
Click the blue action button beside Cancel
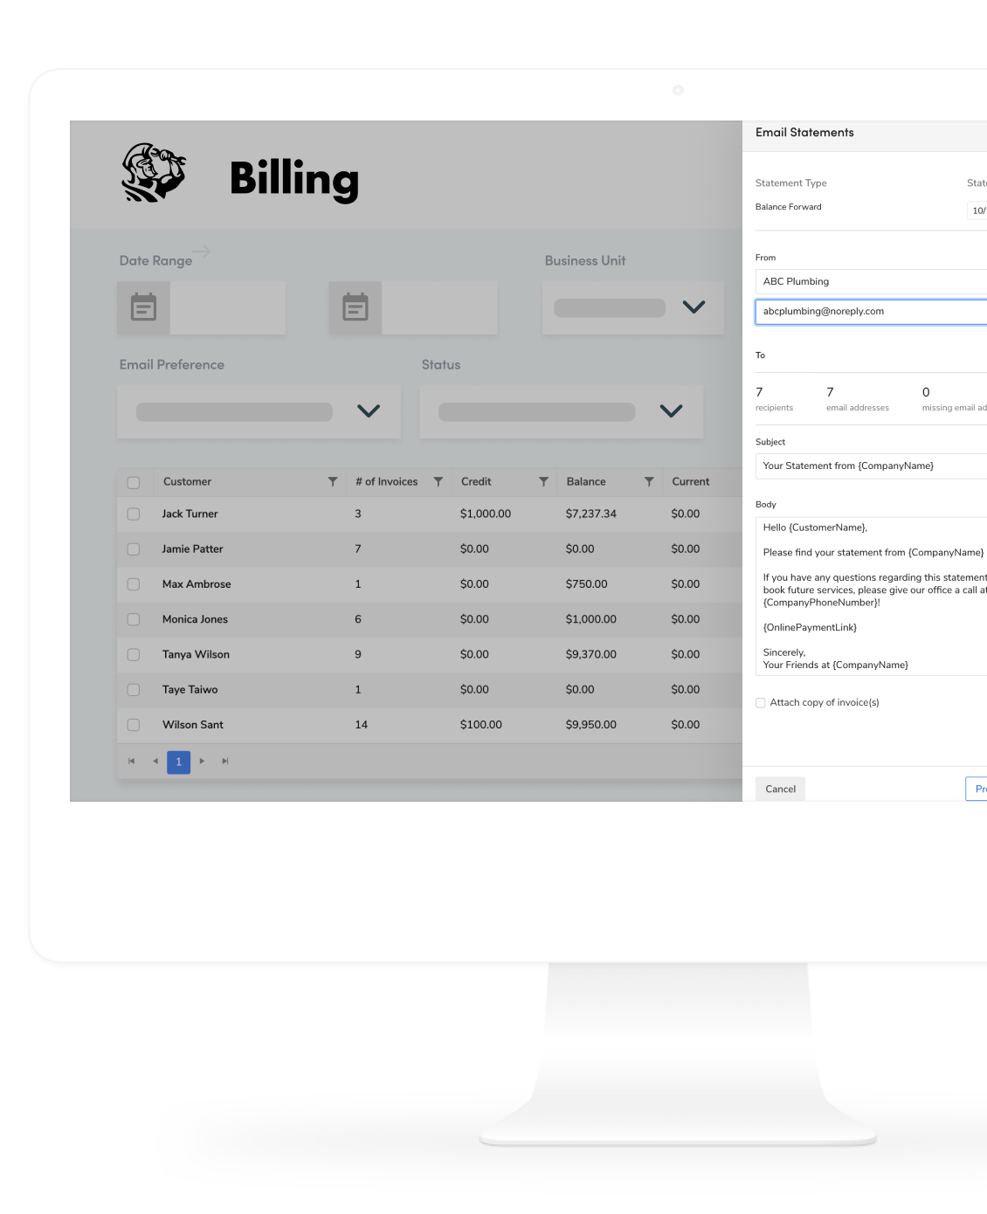tap(978, 789)
